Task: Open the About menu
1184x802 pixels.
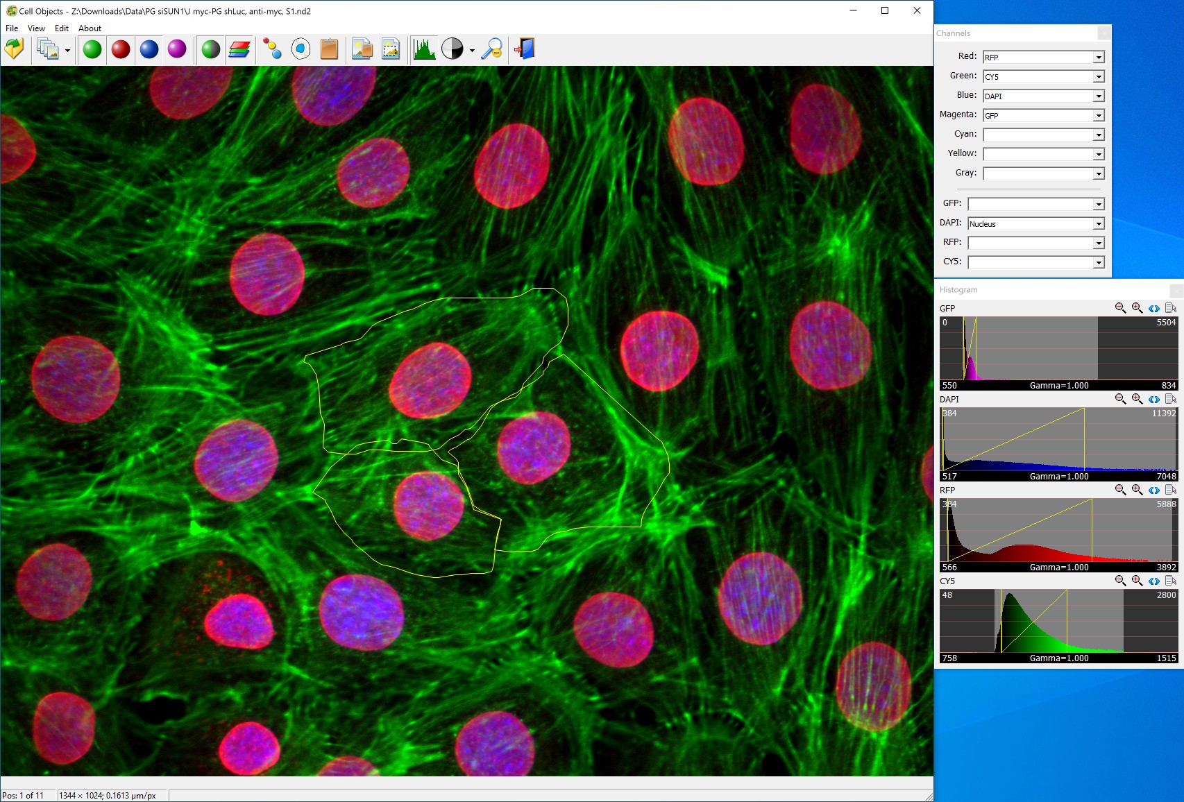Action: click(90, 28)
